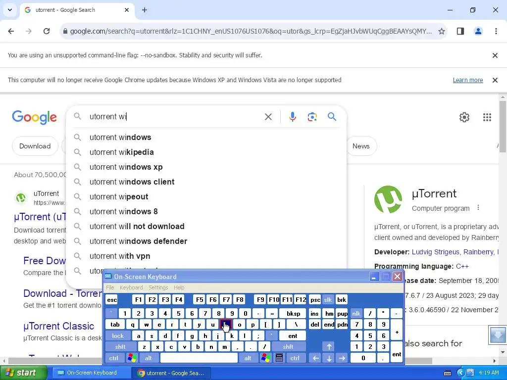
Task: Click the down arrow key on keyboard
Action: pos(329,358)
